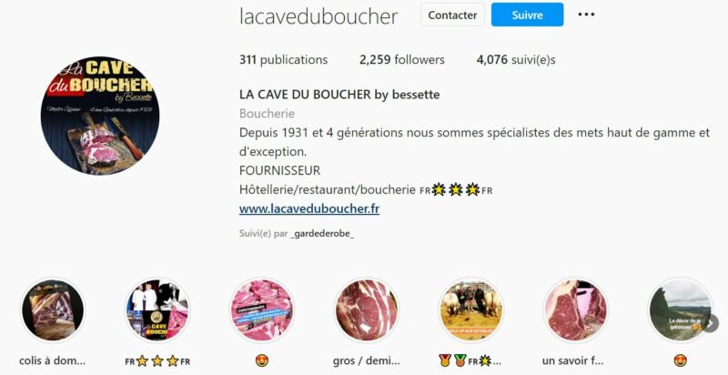
Task: Show next highlights with the right arrow
Action: coord(711,323)
